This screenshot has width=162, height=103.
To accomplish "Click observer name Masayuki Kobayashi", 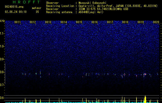I will (92, 3).
